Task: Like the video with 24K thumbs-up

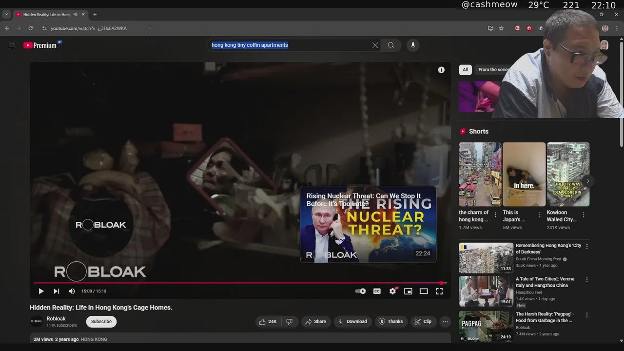Action: (x=268, y=322)
